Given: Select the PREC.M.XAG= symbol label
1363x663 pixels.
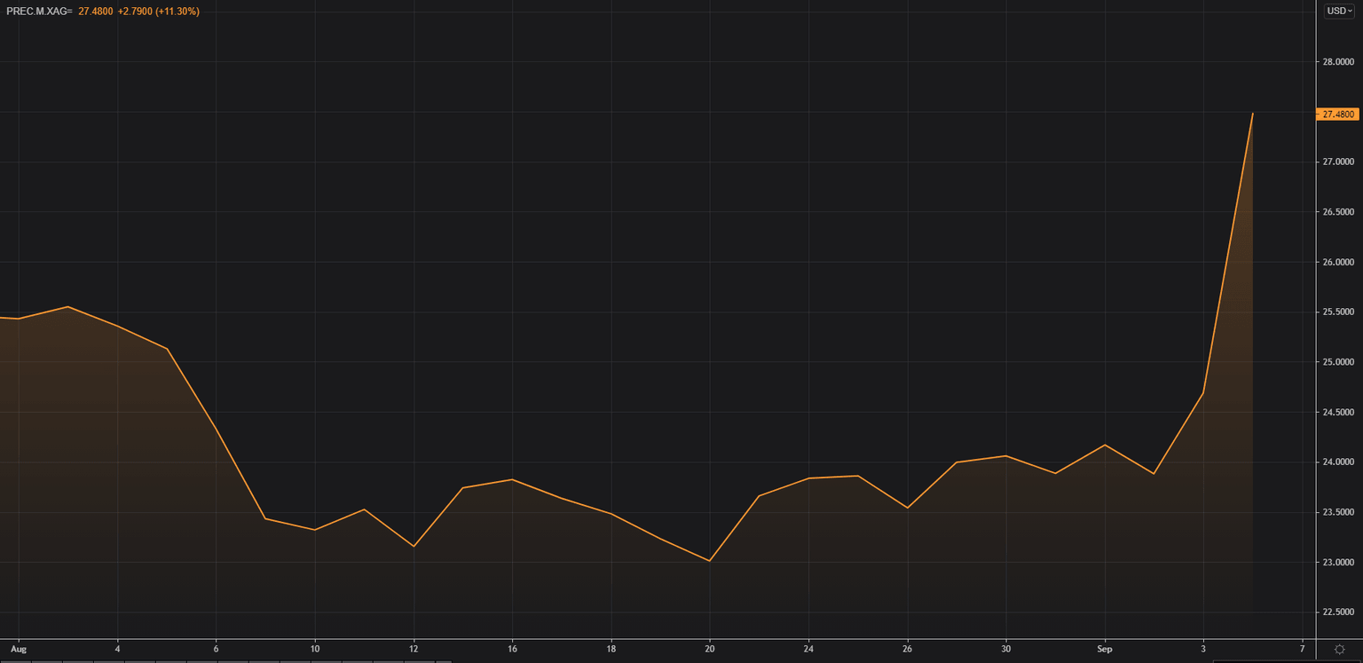Looking at the screenshot, I should [x=39, y=12].
